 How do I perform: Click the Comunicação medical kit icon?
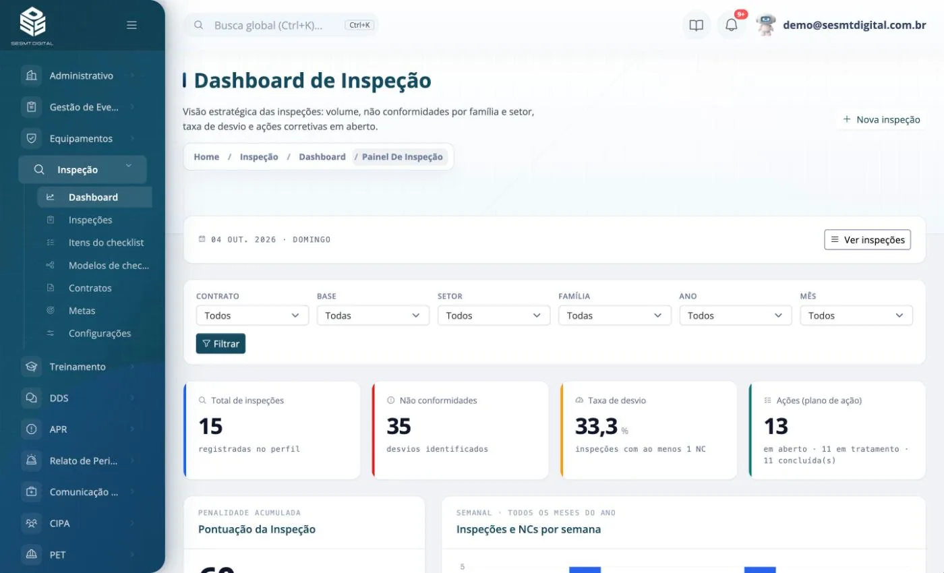31,492
